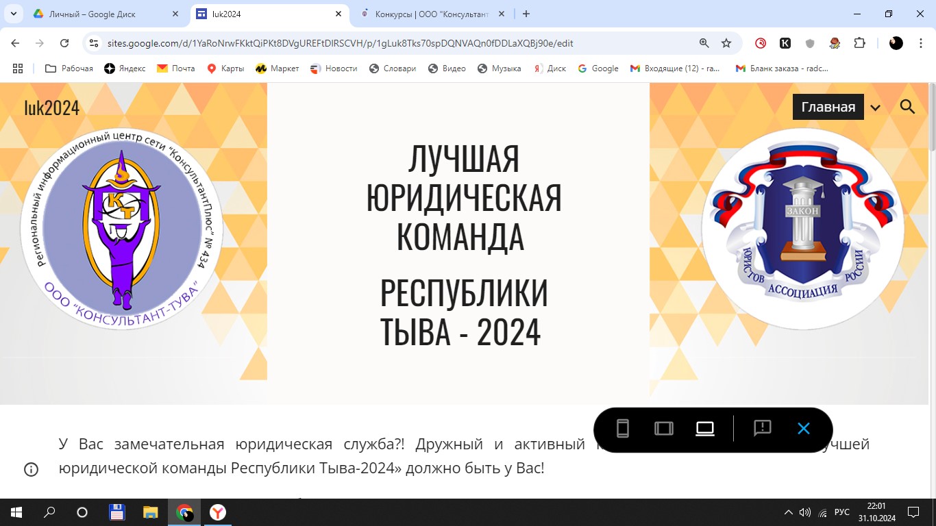Image resolution: width=936 pixels, height=526 pixels.
Task: Open File Explorer from taskbar
Action: click(150, 512)
